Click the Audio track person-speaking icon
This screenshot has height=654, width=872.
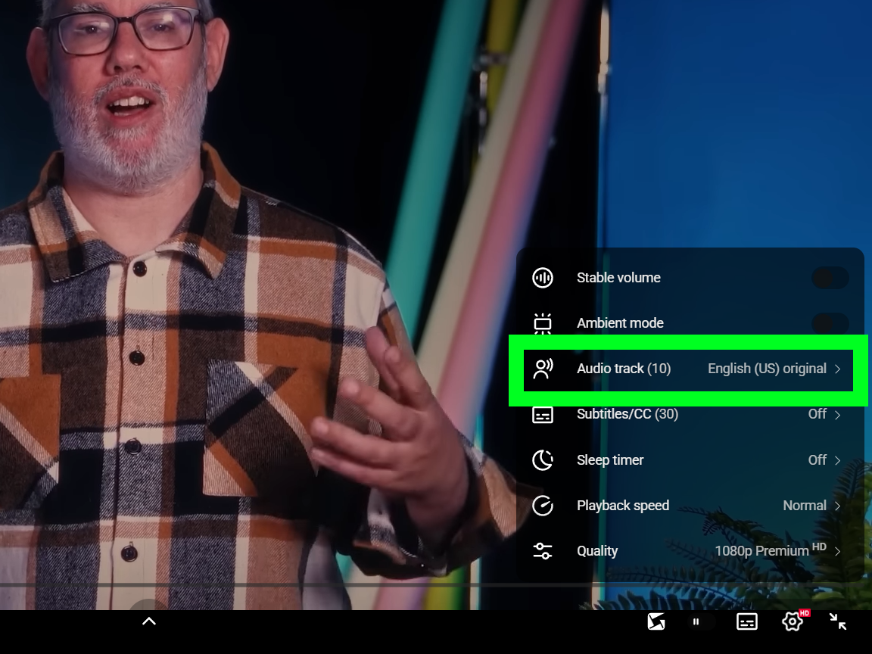[x=543, y=369]
